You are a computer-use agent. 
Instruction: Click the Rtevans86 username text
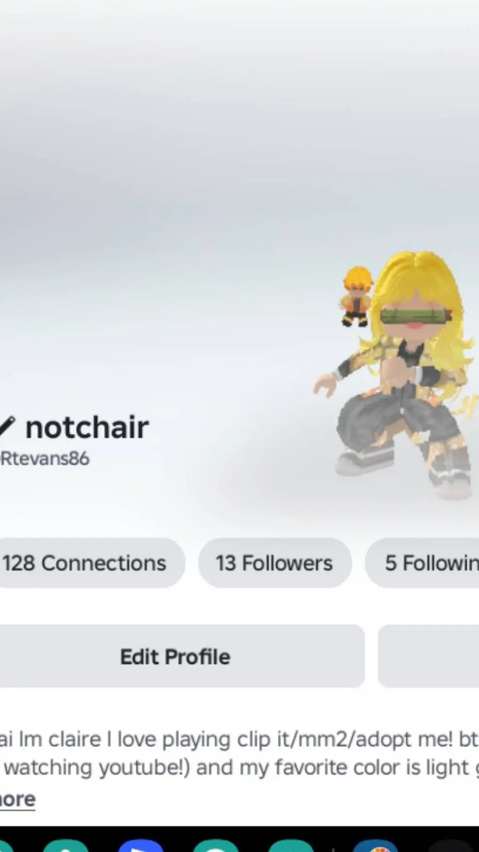click(x=45, y=459)
